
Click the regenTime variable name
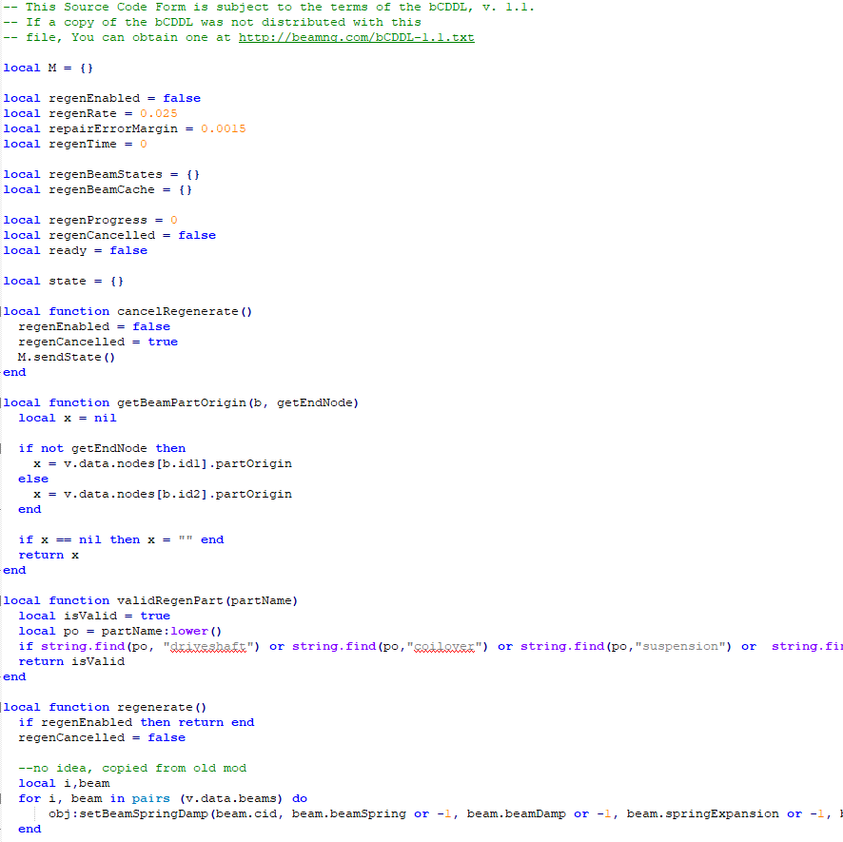click(83, 144)
